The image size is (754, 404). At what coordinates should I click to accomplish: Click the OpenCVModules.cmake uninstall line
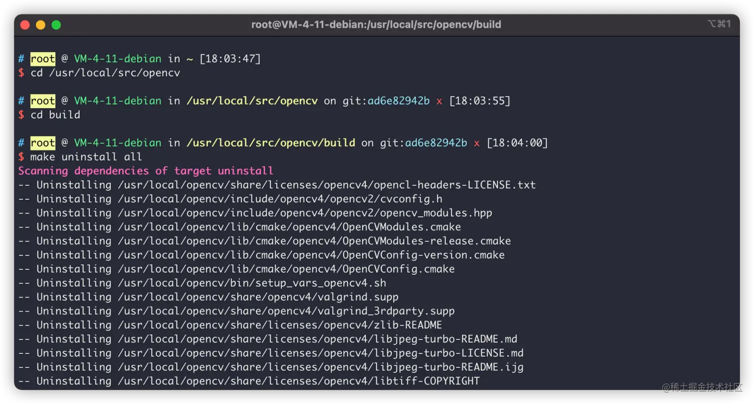point(239,227)
